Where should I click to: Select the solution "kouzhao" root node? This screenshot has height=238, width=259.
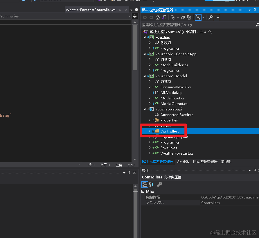pyautogui.click(x=181, y=32)
